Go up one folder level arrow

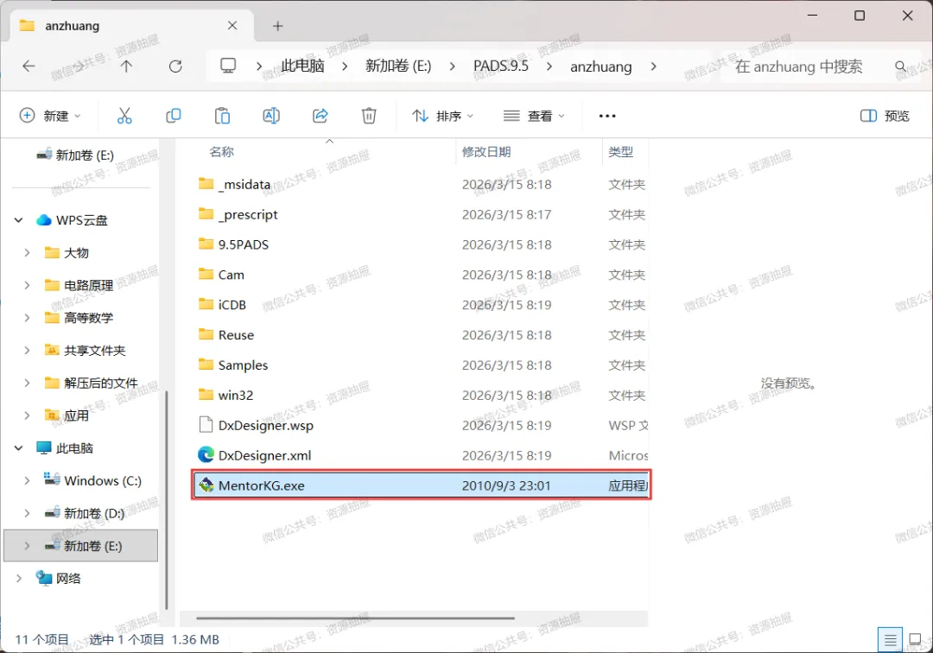(x=126, y=66)
